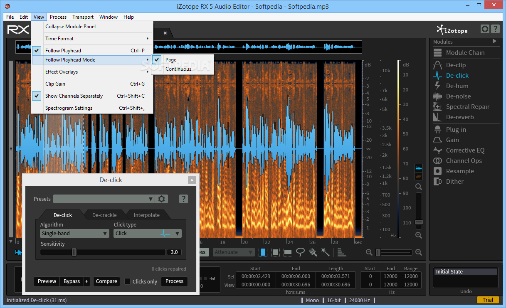Switch to spectrogram view

pyautogui.click(x=419, y=177)
